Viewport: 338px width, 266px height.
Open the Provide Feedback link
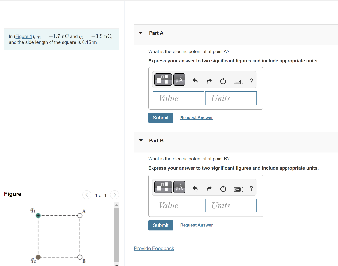tap(154, 248)
